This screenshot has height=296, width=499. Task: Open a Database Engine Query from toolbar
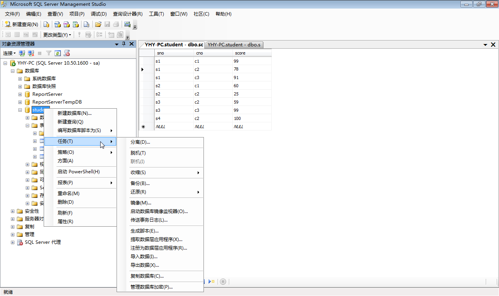click(x=46, y=24)
